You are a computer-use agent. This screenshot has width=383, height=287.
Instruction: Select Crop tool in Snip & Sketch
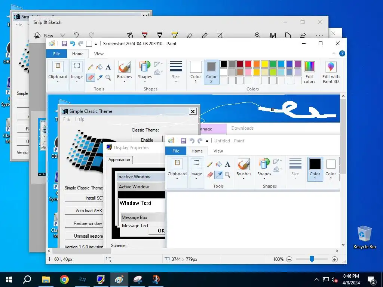220,36
